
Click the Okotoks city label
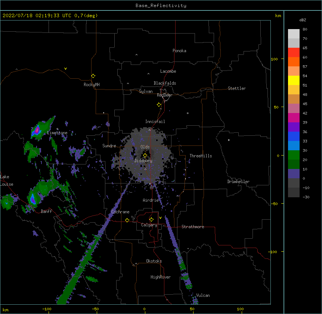click(x=154, y=261)
